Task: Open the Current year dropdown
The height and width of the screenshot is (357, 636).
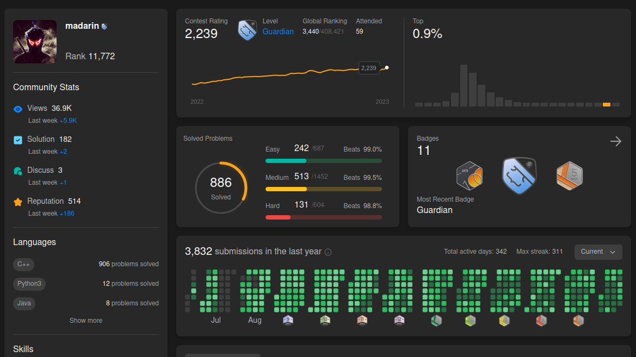Action: [x=598, y=252]
